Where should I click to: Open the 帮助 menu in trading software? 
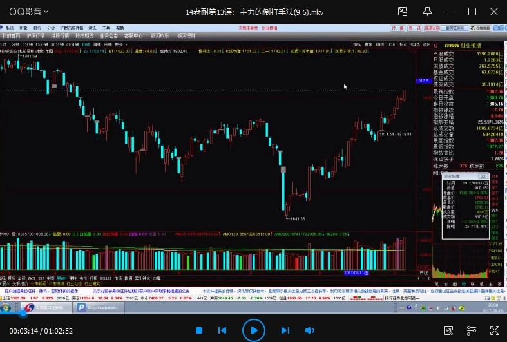click(122, 28)
